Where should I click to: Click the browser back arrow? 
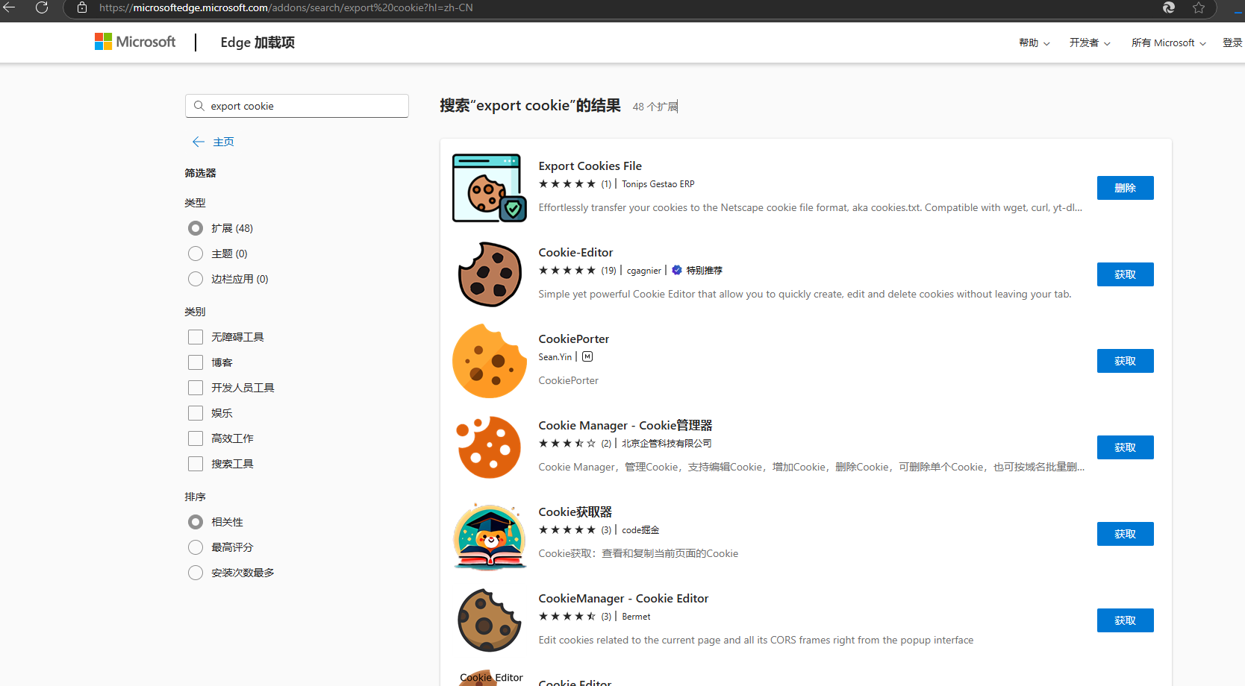tap(9, 7)
